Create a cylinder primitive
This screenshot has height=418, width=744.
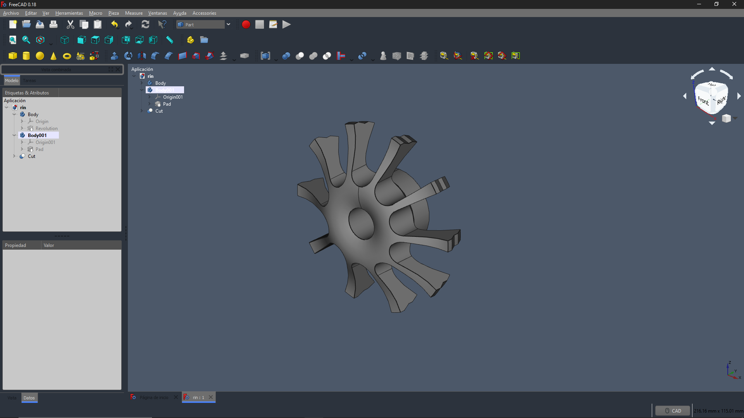coord(26,56)
